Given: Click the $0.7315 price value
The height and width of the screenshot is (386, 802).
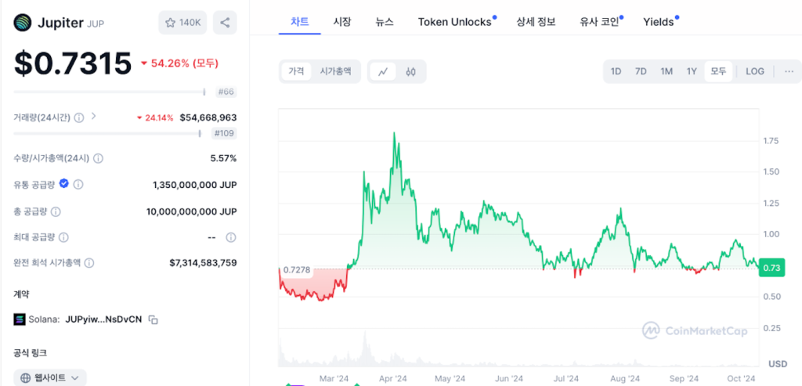Looking at the screenshot, I should (x=73, y=63).
